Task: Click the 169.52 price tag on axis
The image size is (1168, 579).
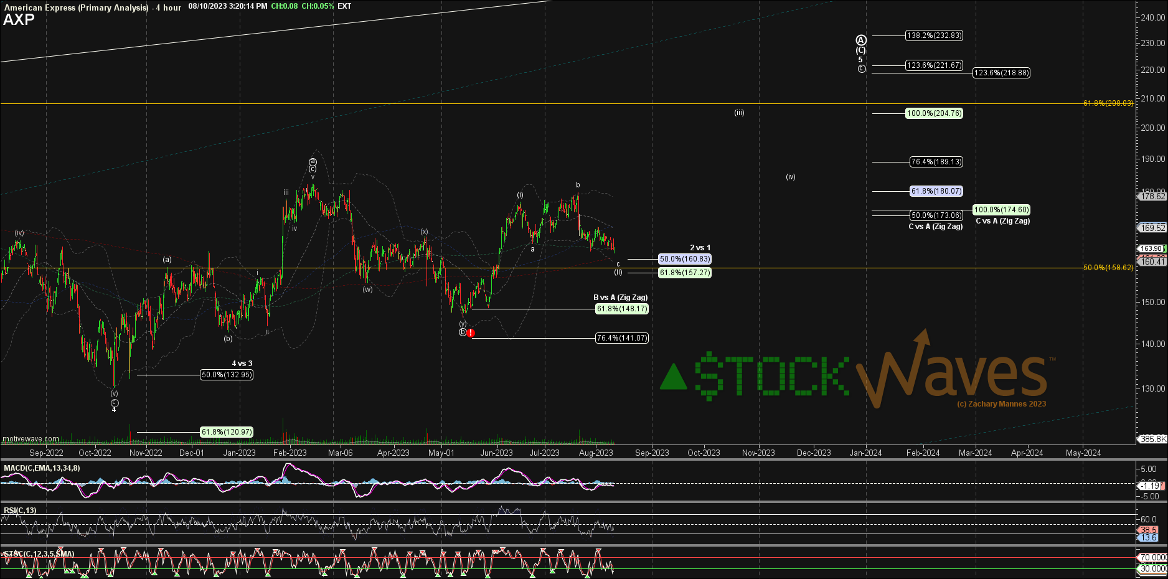Action: click(1152, 228)
